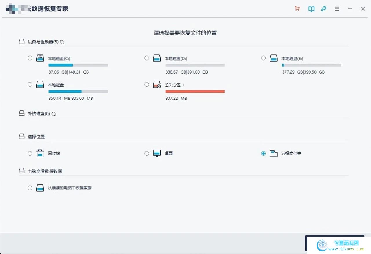
Task: Click the C: drive usage bar
Action: pyautogui.click(x=78, y=65)
